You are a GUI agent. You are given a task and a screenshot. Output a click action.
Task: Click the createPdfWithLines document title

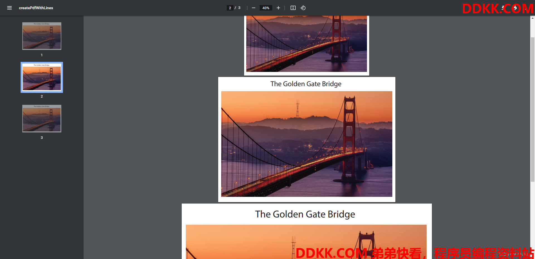coord(36,8)
